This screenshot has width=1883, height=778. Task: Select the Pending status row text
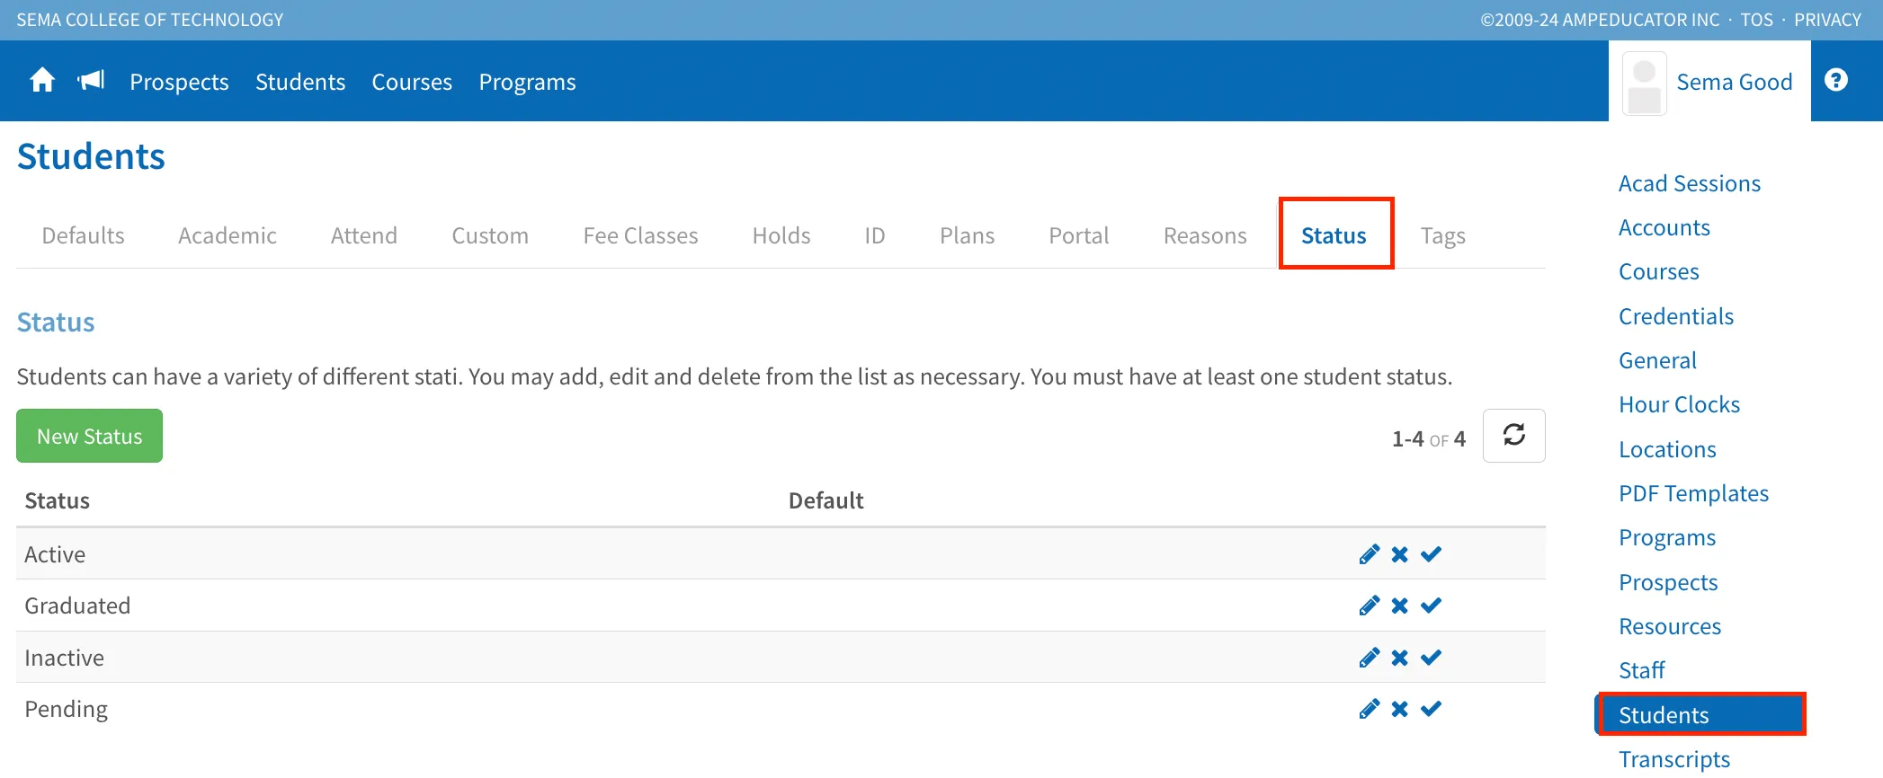click(66, 709)
